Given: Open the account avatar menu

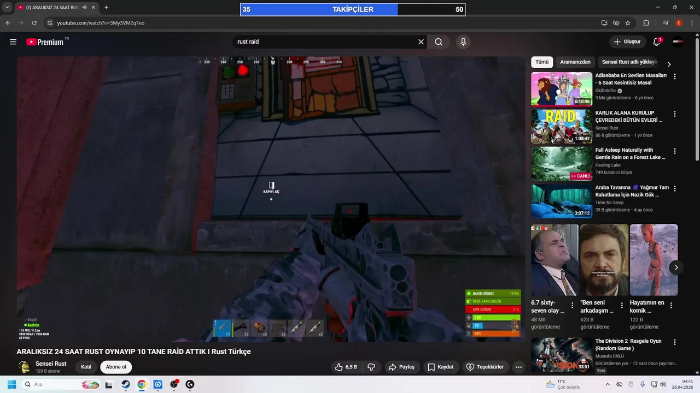Looking at the screenshot, I should click(678, 42).
